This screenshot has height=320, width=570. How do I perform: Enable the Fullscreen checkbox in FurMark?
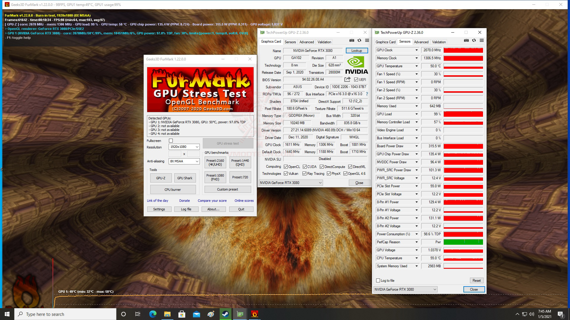(171, 141)
